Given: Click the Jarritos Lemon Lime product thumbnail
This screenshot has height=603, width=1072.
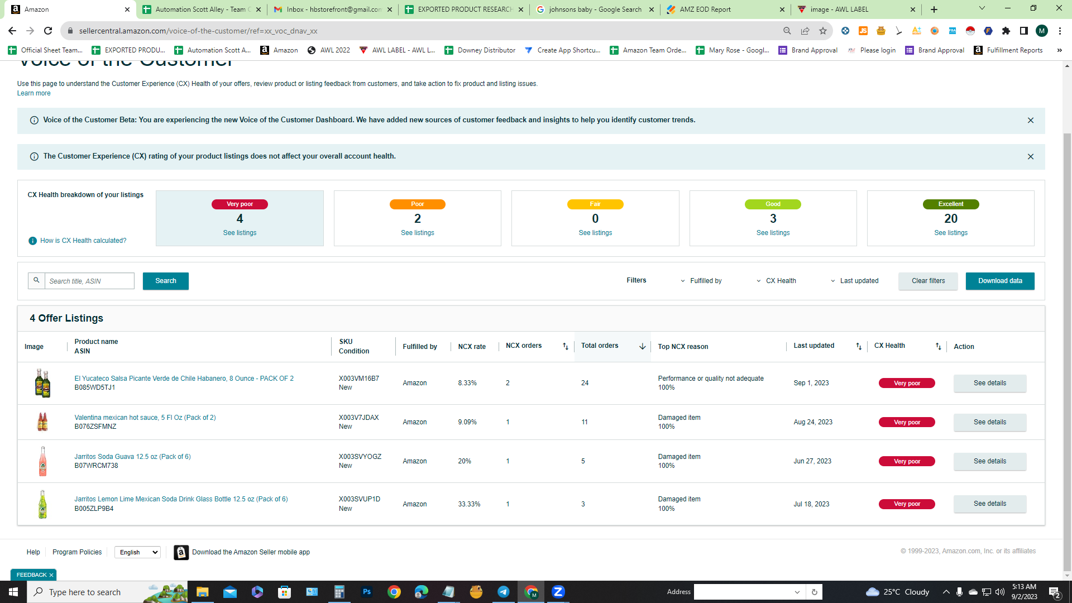Looking at the screenshot, I should 42,504.
